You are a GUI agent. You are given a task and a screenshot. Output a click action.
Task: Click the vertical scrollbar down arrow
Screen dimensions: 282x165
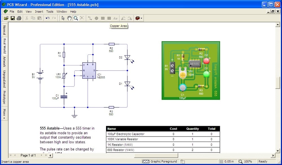(x=278, y=151)
